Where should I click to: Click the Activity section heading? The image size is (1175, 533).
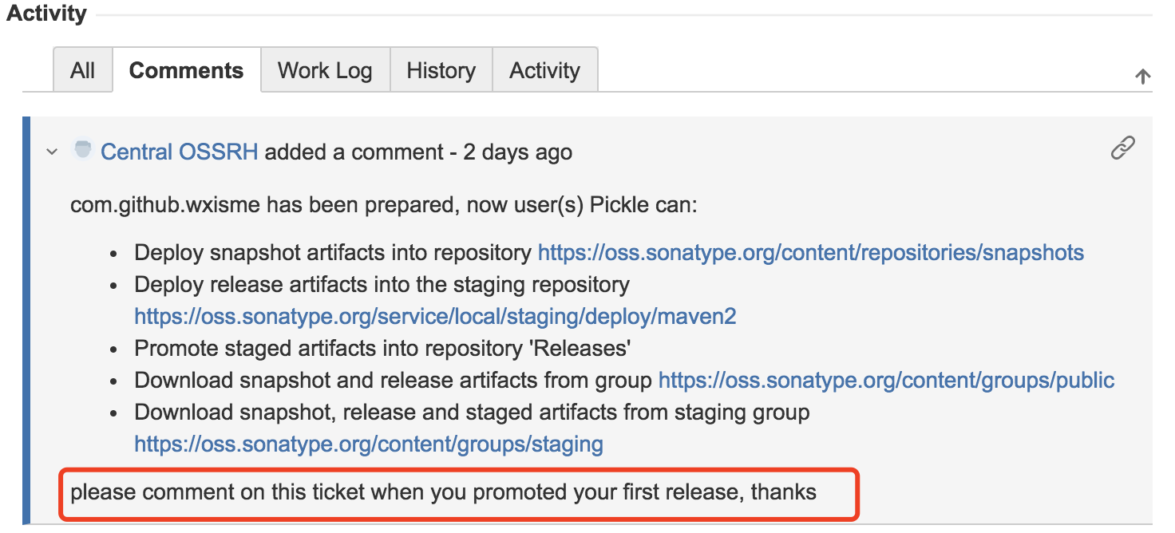46,14
